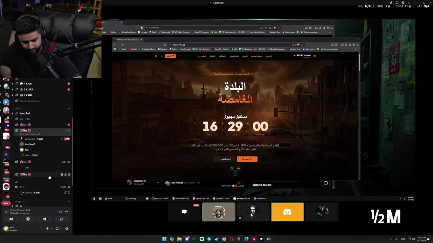
Task: Open chat icon on hovered live voice channel
Action: (x=62, y=174)
